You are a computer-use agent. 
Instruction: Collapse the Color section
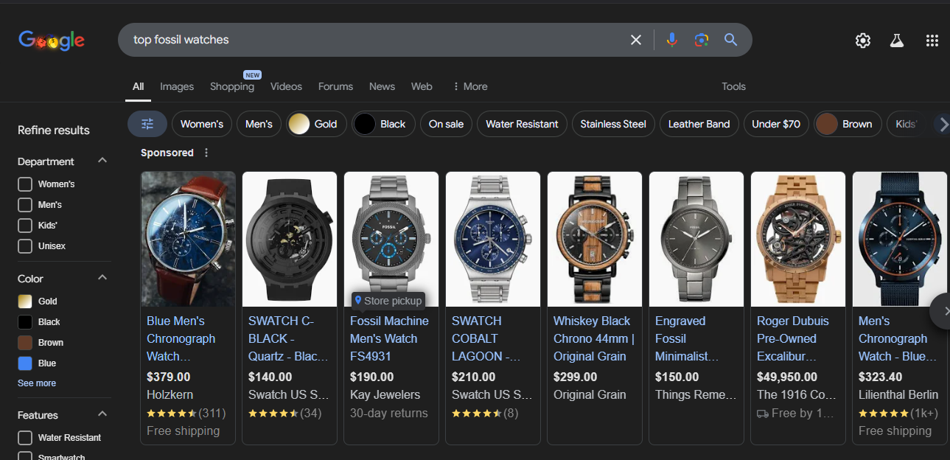point(102,278)
